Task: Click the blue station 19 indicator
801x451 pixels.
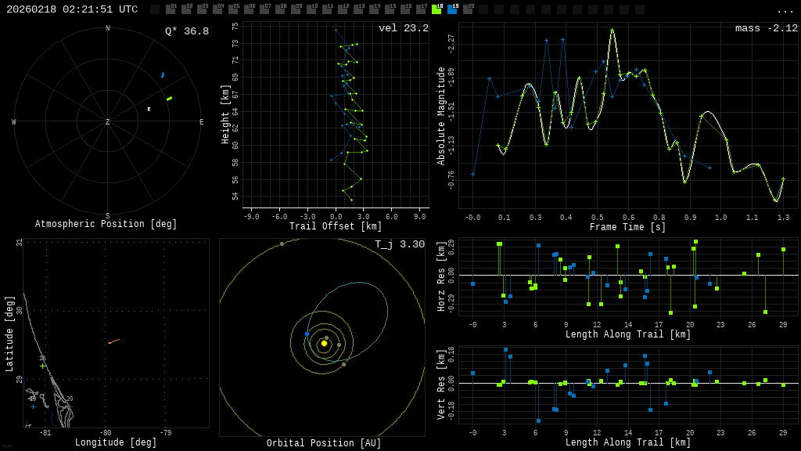Action: [452, 9]
